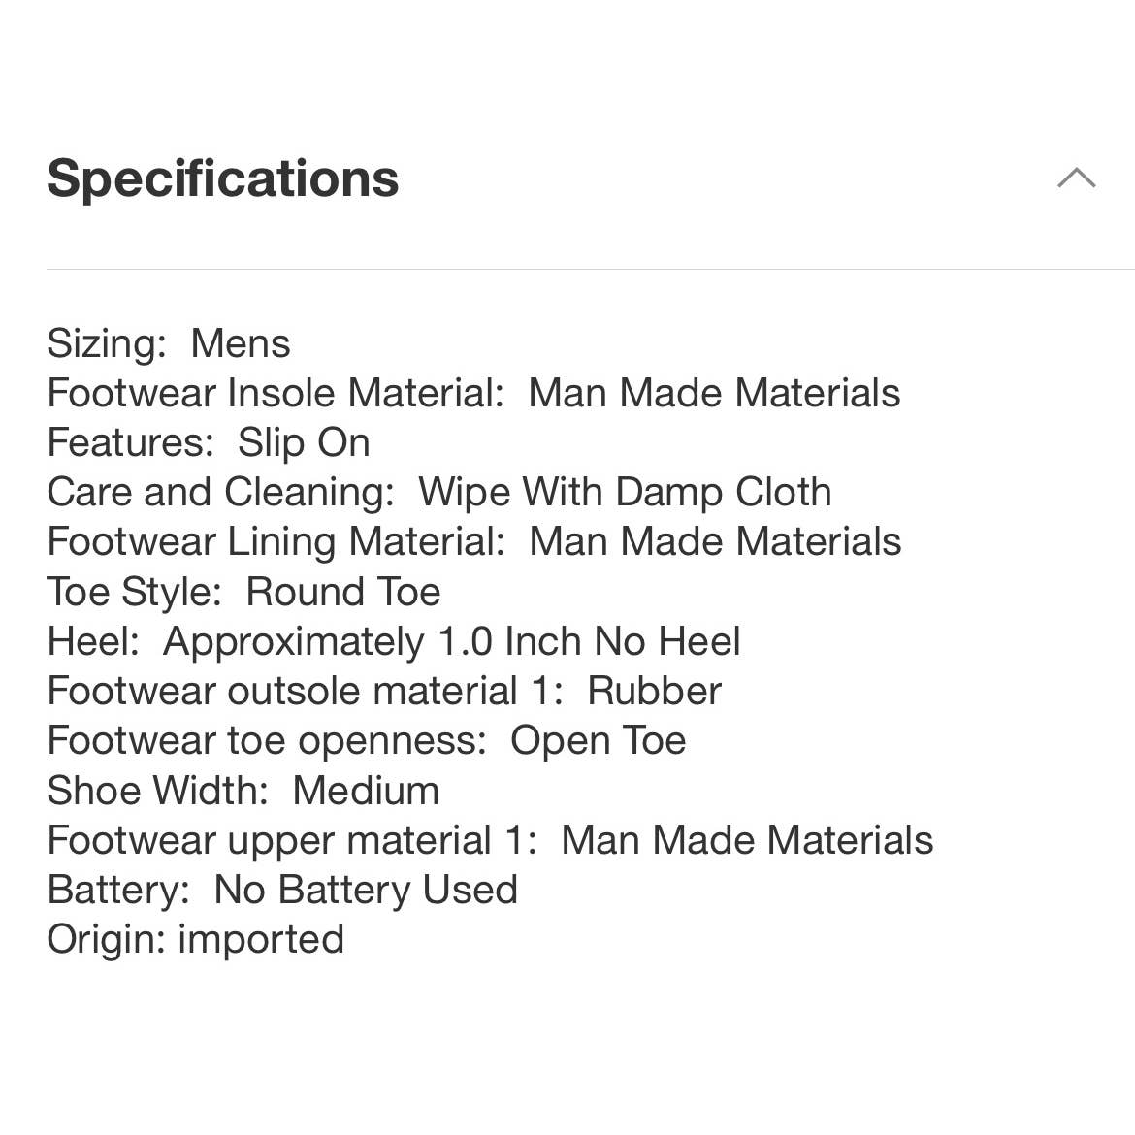The width and height of the screenshot is (1135, 1135).
Task: Select the Footwear upper material line
Action: tap(490, 840)
